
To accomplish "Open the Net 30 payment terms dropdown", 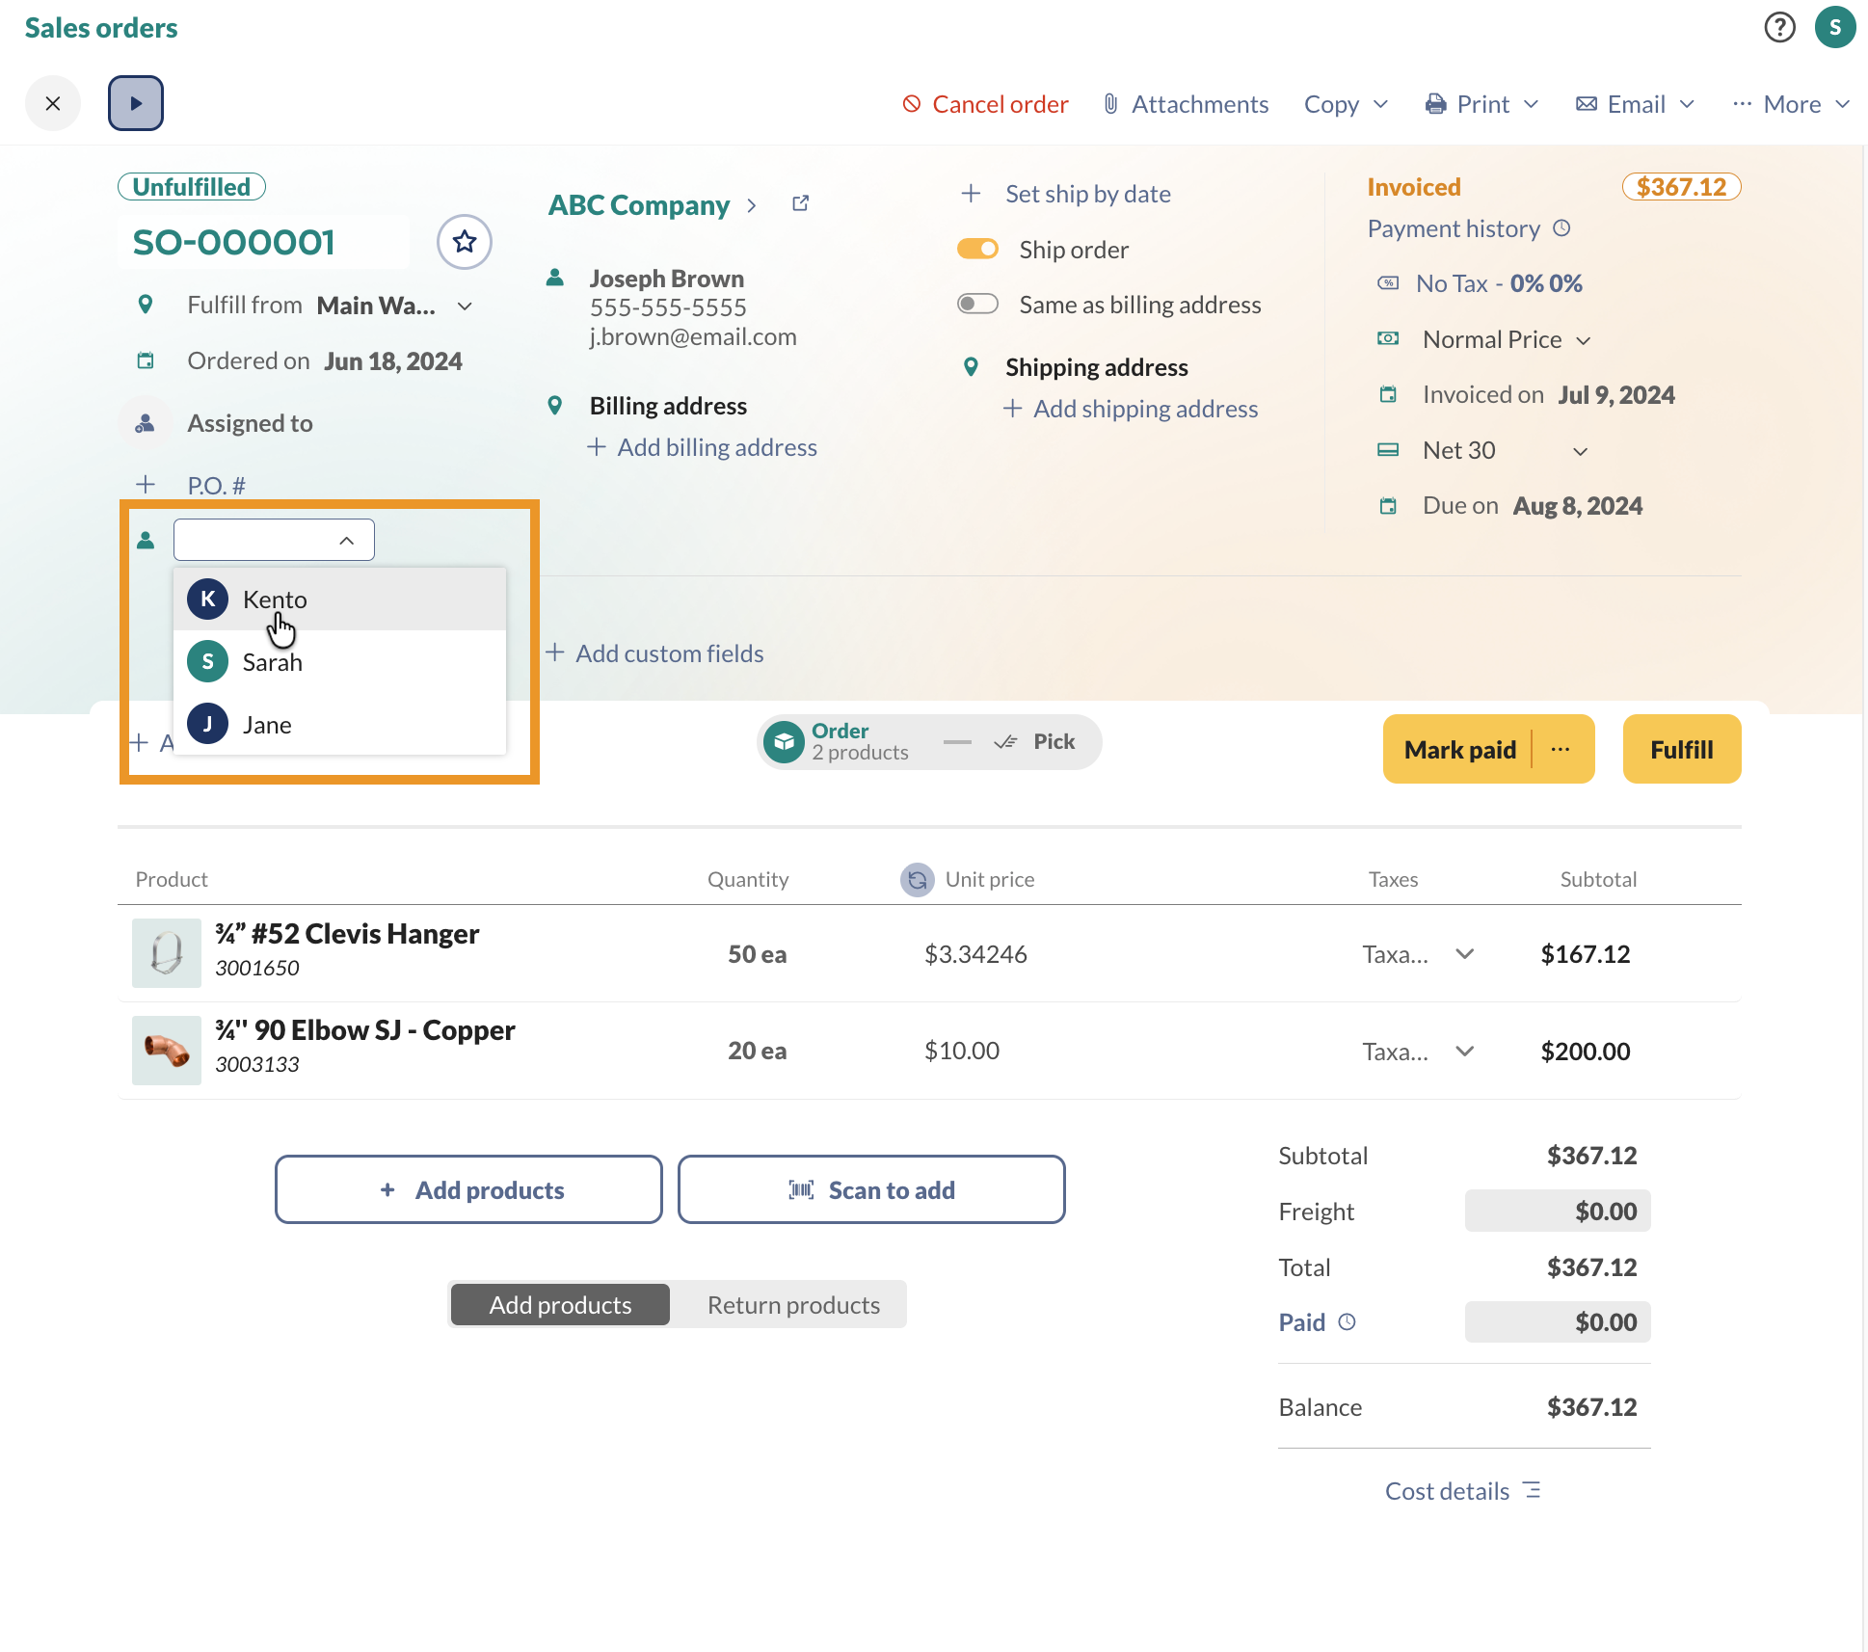I will 1579,451.
